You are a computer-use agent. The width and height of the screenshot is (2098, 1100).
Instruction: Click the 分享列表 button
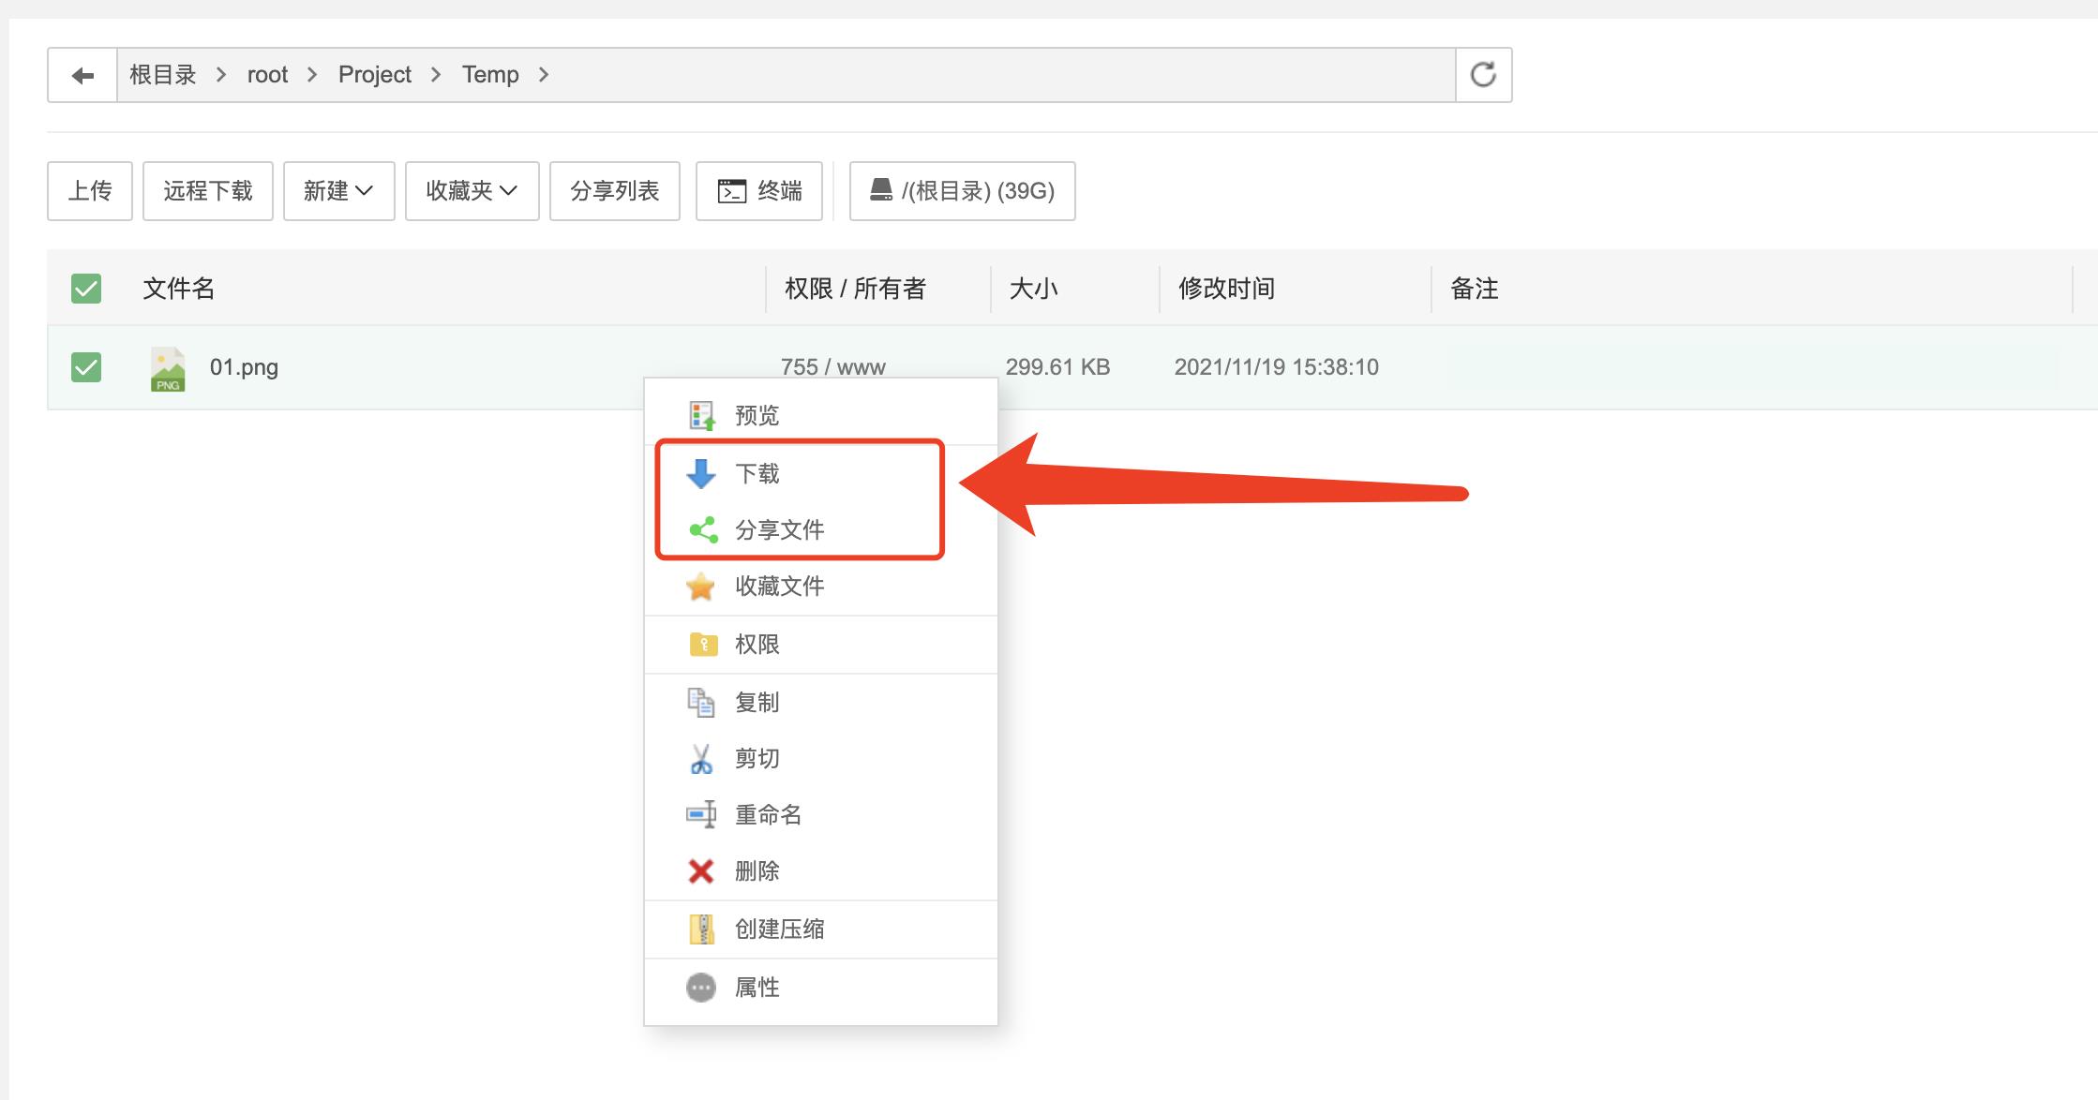[615, 191]
